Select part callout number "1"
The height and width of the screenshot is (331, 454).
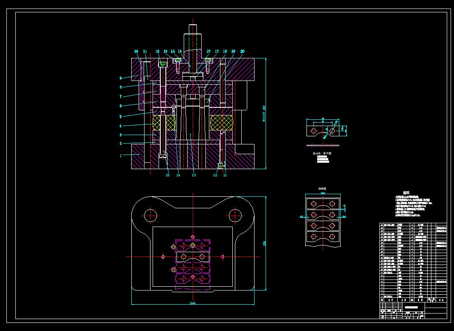coord(121,155)
